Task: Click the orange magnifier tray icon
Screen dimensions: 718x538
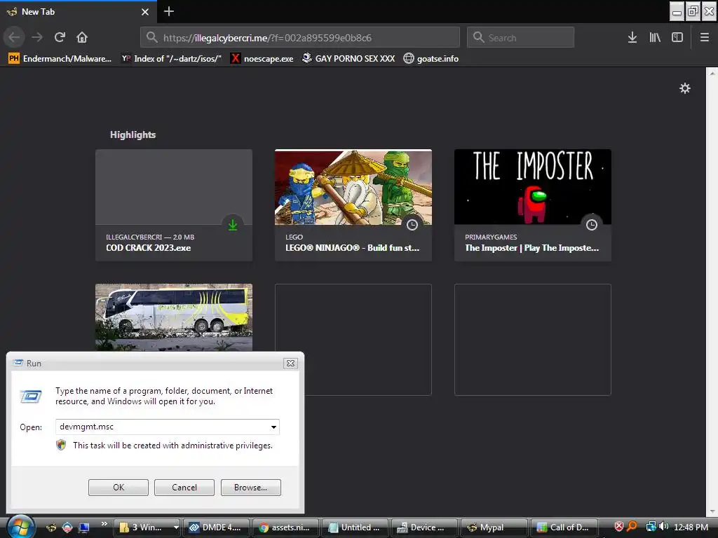Action: pos(632,527)
